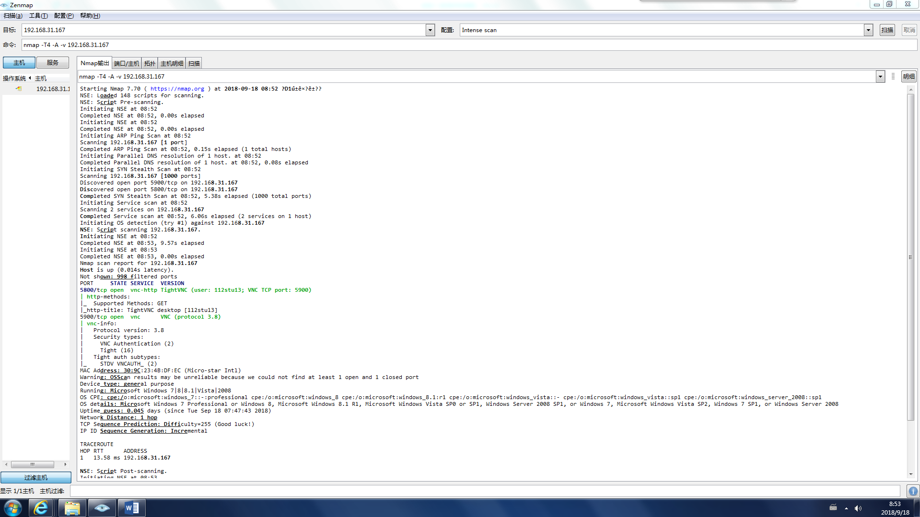Click the host list scroll right arrow
The width and height of the screenshot is (920, 517).
click(x=65, y=464)
